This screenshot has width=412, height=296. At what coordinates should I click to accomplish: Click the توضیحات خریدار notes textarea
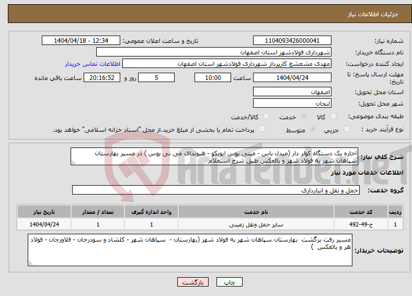tap(190, 250)
